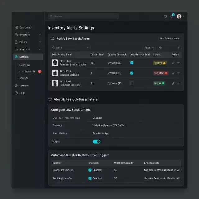Click the Help question mark icon
The height and width of the screenshot is (199, 199).
(x=16, y=93)
